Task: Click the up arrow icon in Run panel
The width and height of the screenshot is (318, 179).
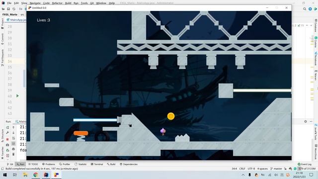Action: click(13, 127)
